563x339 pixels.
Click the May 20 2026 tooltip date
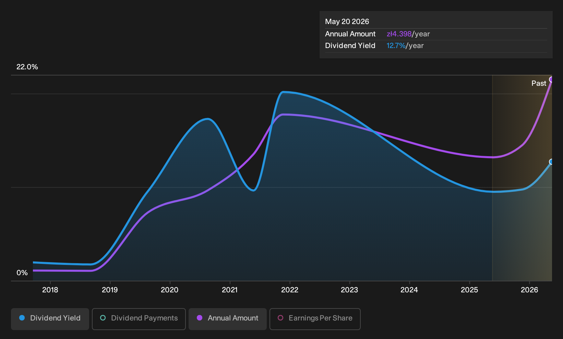[x=347, y=22]
